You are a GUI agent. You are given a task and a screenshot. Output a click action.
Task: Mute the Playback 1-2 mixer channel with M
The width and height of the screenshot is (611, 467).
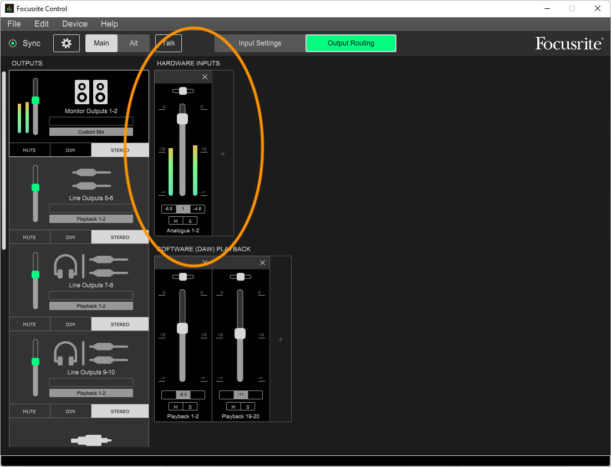(176, 407)
